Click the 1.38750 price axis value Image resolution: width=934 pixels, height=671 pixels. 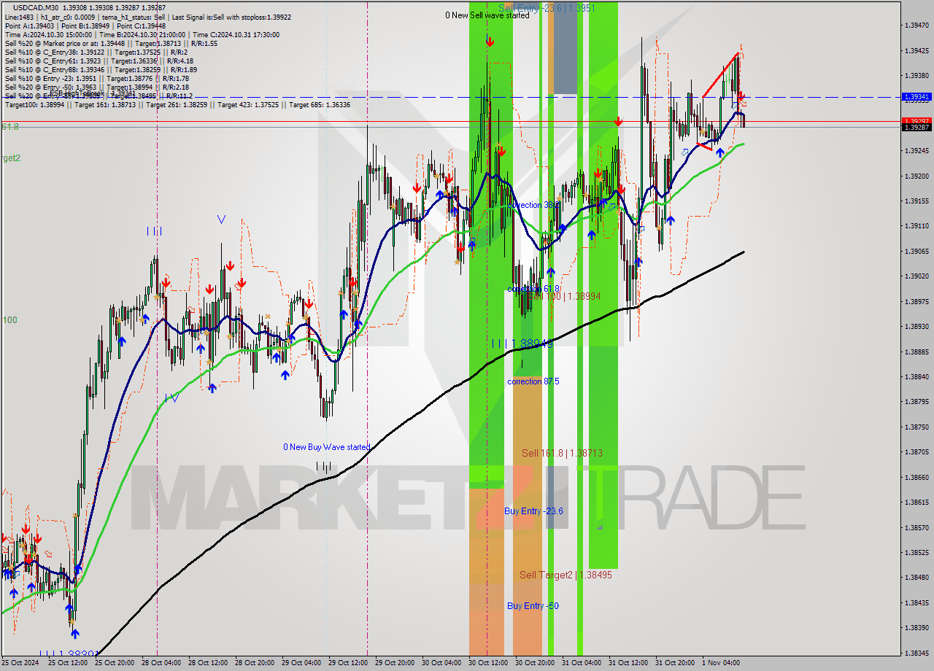click(916, 427)
